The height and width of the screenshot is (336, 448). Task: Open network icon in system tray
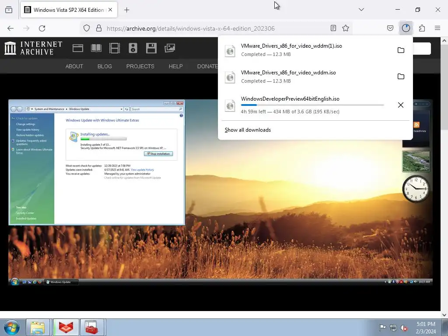click(393, 328)
